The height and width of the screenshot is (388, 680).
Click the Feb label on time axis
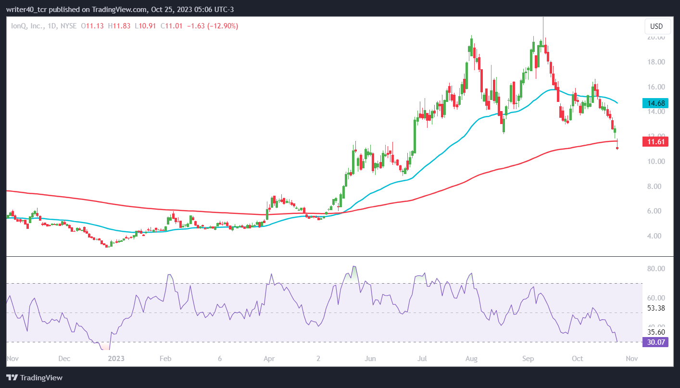[165, 359]
